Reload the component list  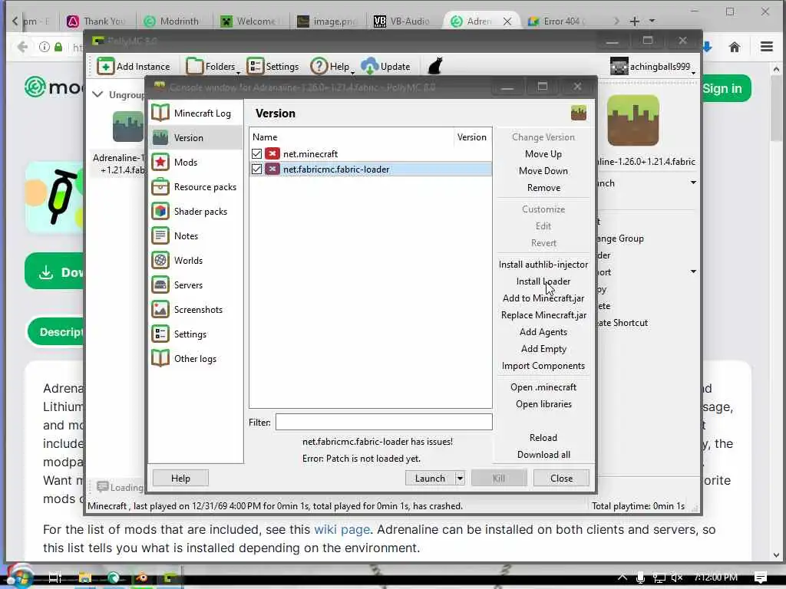543,438
